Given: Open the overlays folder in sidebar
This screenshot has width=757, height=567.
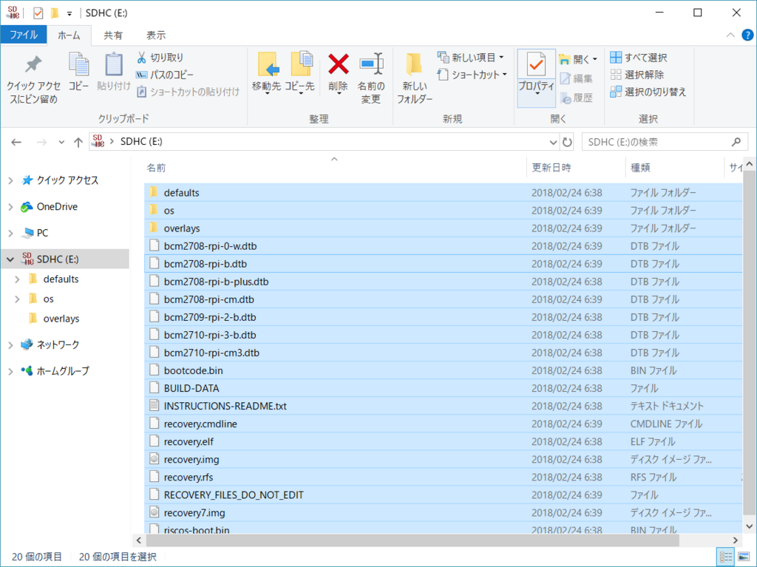Looking at the screenshot, I should 59,318.
